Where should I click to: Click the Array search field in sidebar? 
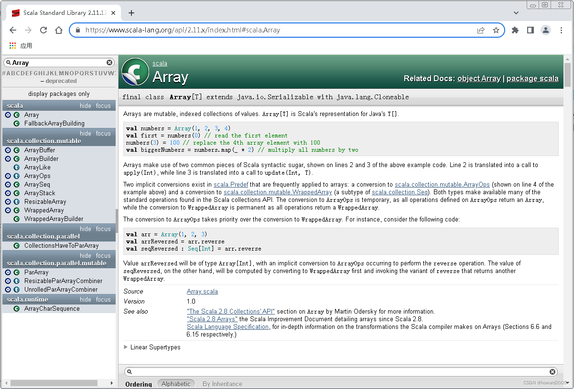[x=58, y=63]
